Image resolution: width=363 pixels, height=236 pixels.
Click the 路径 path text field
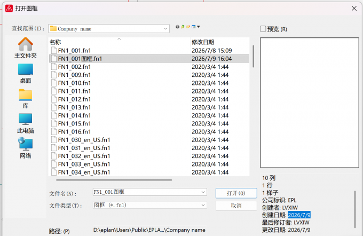[x=149, y=230]
